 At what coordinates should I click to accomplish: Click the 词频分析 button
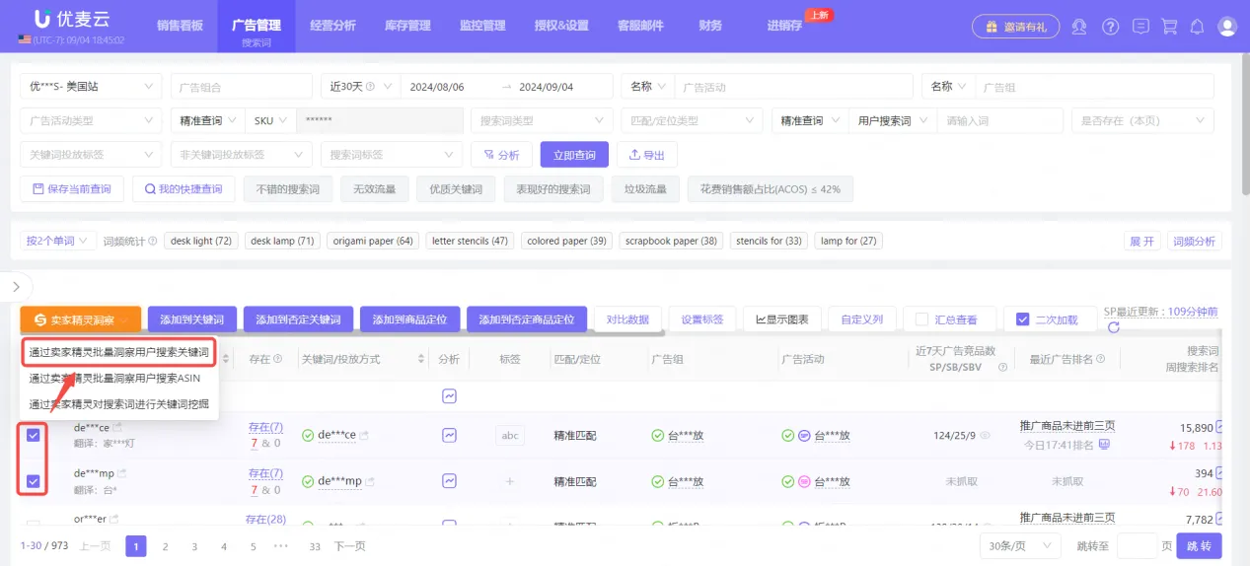pyautogui.click(x=1194, y=241)
